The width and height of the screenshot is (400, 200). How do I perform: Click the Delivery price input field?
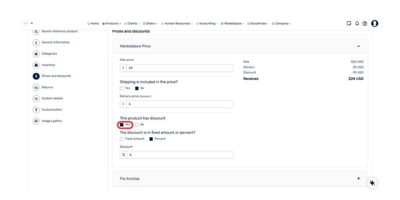point(180,104)
